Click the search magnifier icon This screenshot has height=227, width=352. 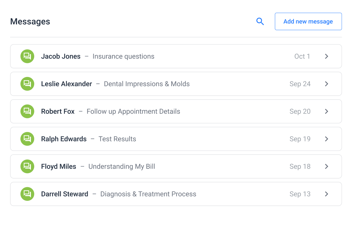pyautogui.click(x=260, y=21)
